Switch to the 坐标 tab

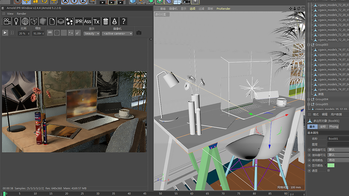point(323,127)
